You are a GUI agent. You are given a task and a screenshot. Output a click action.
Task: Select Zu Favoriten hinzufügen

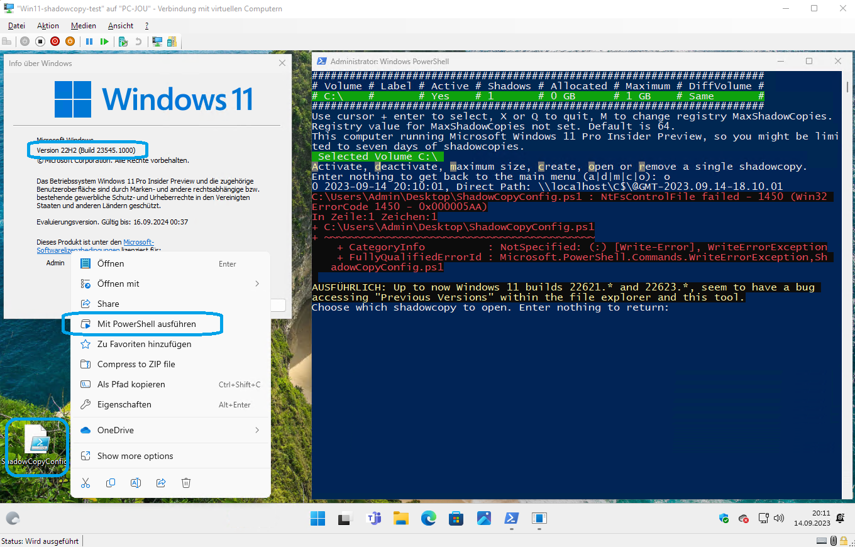coord(170,344)
